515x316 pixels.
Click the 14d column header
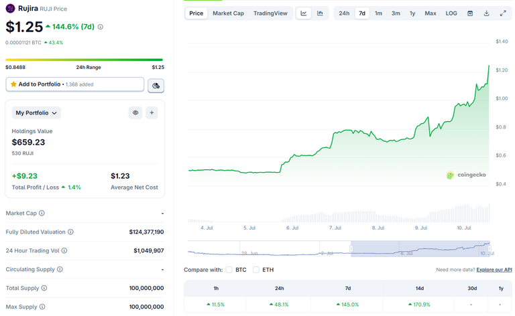click(x=419, y=289)
